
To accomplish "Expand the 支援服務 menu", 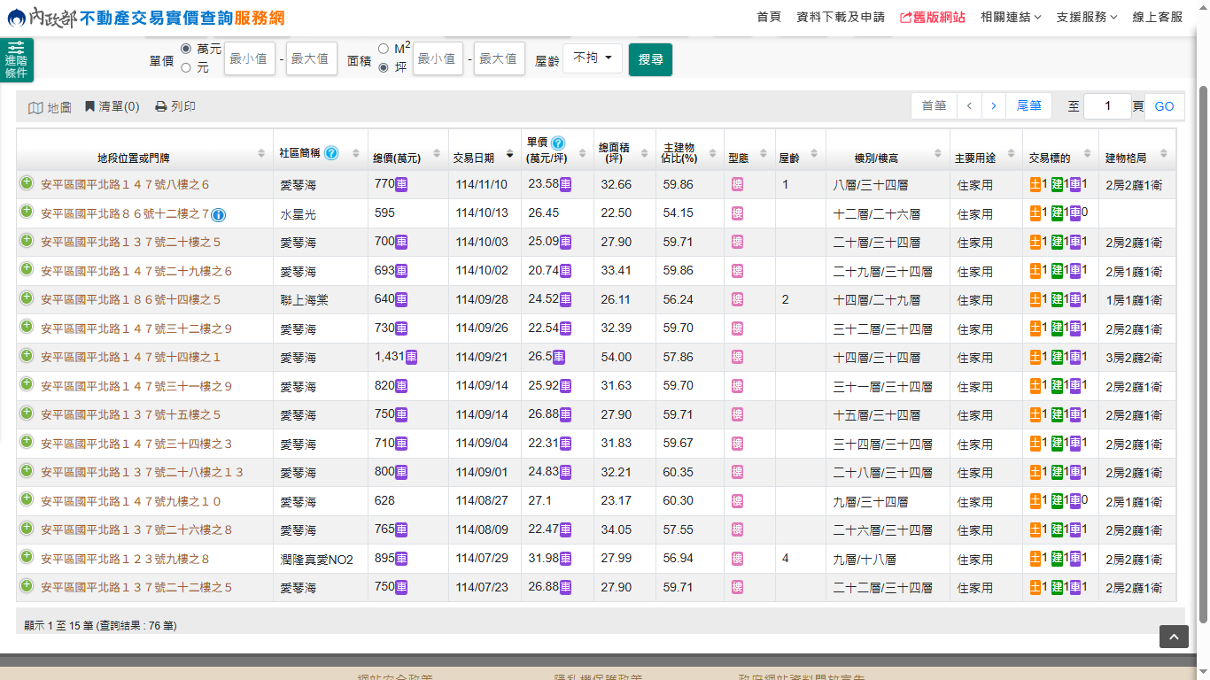I will coord(1086,17).
